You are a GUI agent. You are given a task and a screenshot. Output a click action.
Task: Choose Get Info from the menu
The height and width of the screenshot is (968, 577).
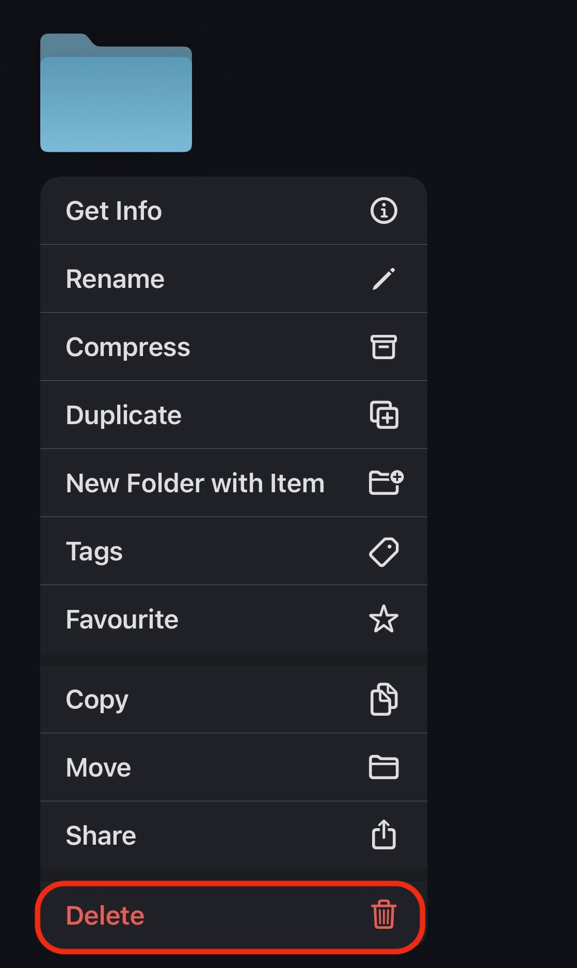point(114,211)
